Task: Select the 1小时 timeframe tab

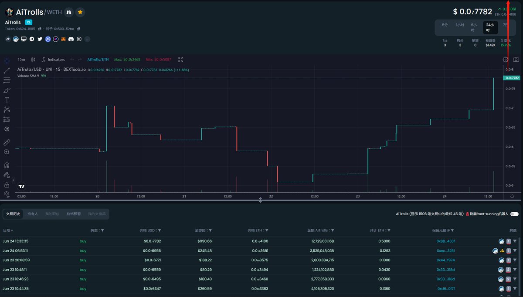Action: pyautogui.click(x=459, y=25)
